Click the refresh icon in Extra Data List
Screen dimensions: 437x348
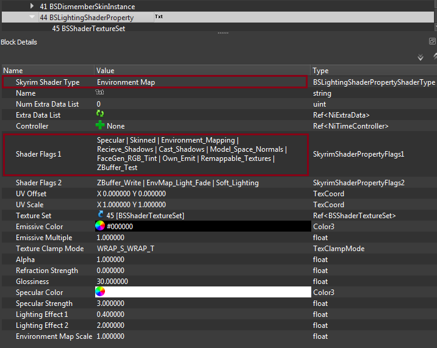(99, 113)
